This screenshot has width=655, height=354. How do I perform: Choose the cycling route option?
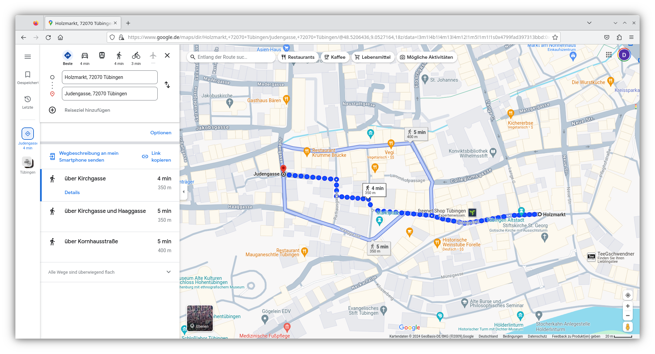(136, 56)
